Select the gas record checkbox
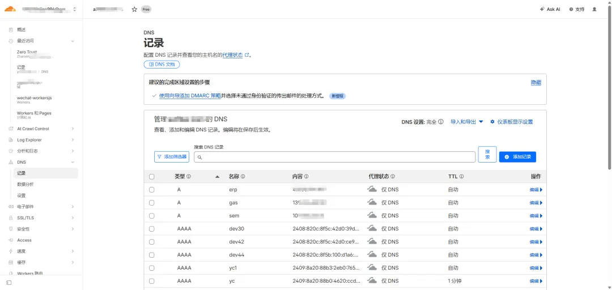612x290 pixels. click(x=152, y=203)
